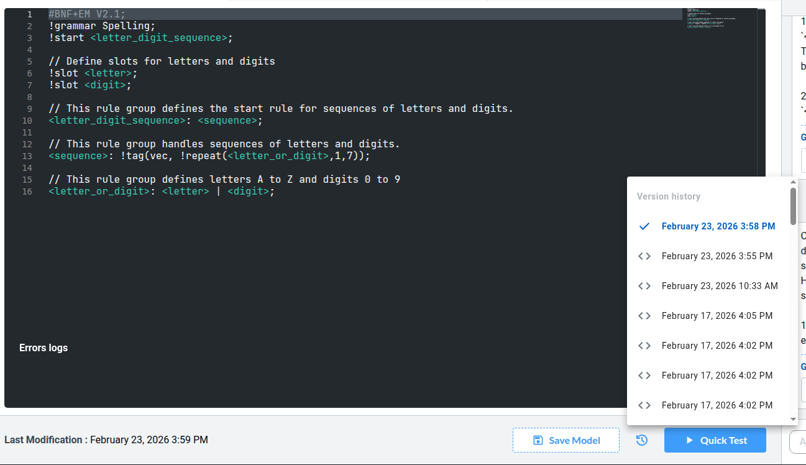The height and width of the screenshot is (465, 806).
Task: Click code icon beside February 17 4:05 PM
Action: tap(644, 316)
